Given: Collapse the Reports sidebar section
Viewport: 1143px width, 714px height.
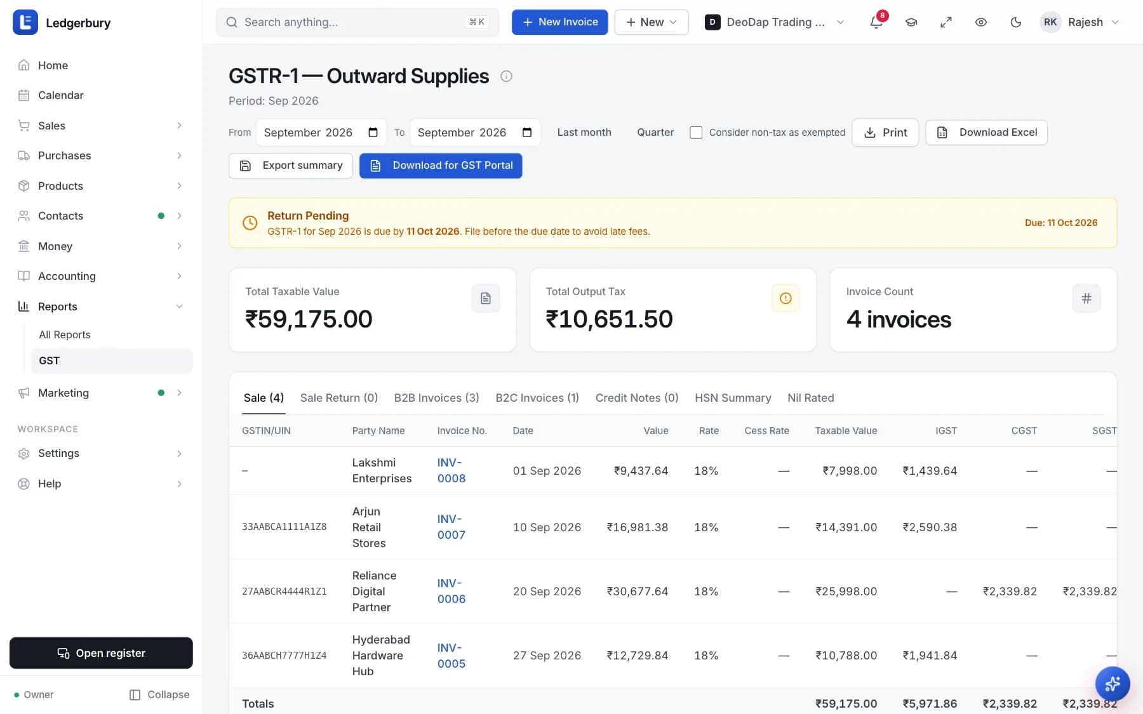Looking at the screenshot, I should click(102, 307).
